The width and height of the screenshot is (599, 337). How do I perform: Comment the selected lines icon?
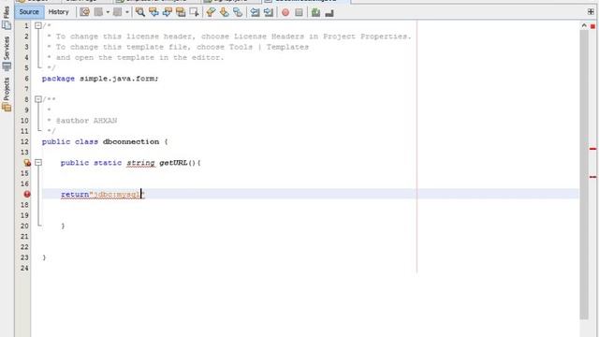pyautogui.click(x=315, y=12)
